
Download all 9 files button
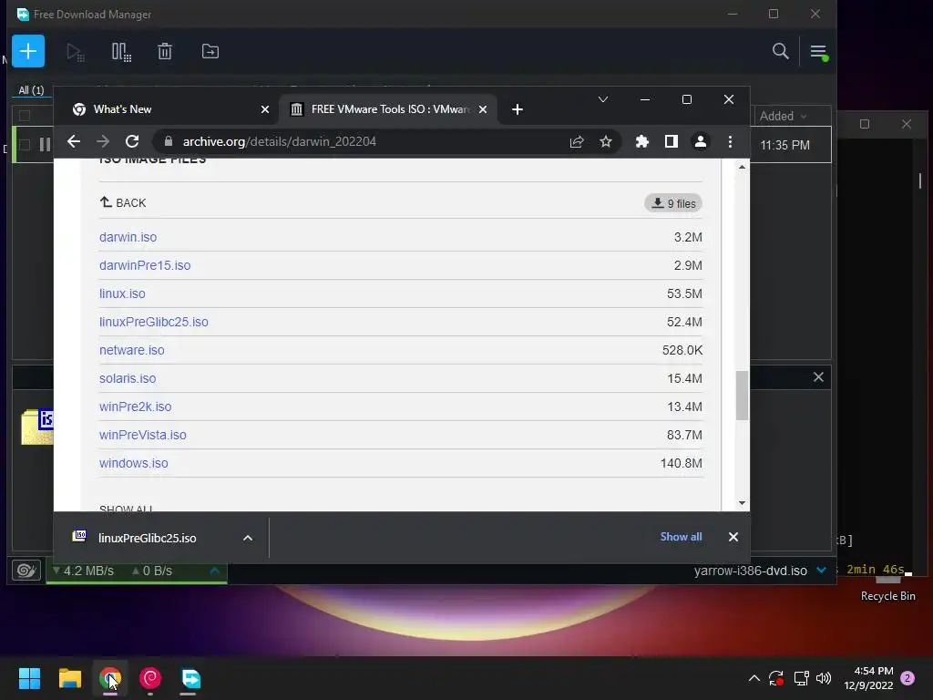point(673,203)
